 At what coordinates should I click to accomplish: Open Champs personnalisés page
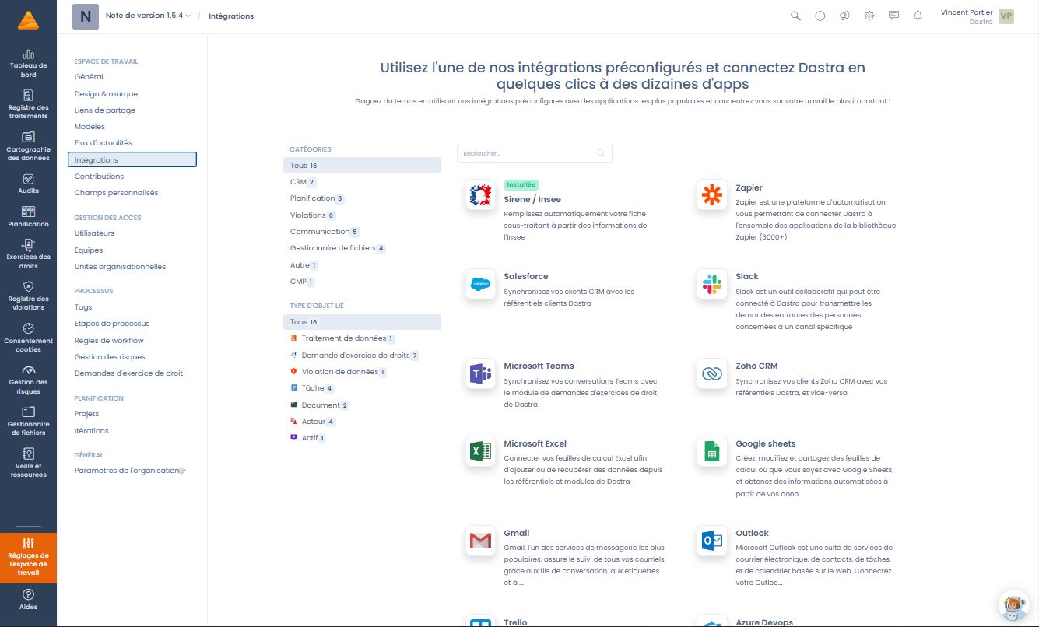116,193
